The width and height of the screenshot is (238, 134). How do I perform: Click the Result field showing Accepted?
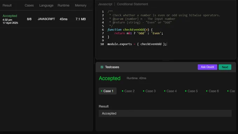tap(165, 113)
